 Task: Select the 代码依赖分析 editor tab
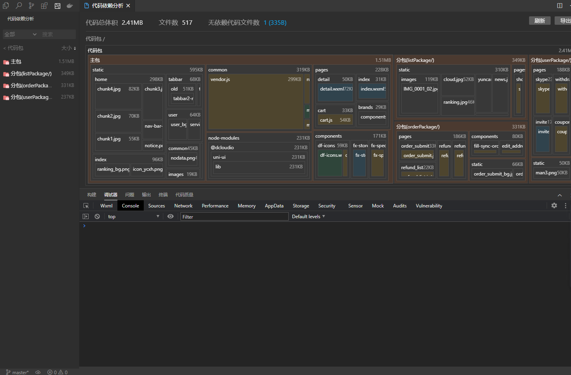click(x=107, y=6)
